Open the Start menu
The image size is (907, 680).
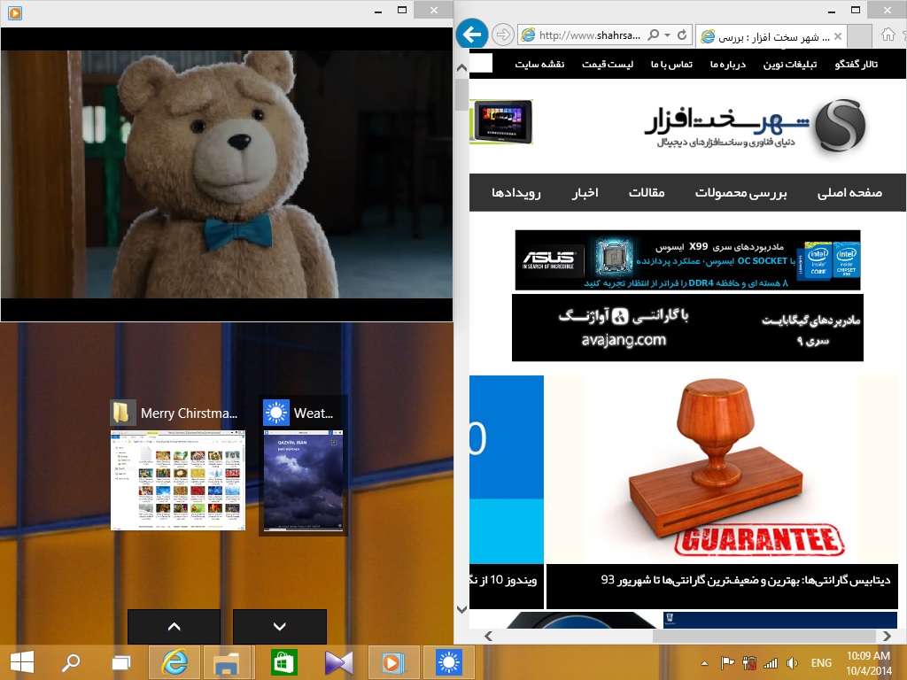pyautogui.click(x=22, y=662)
